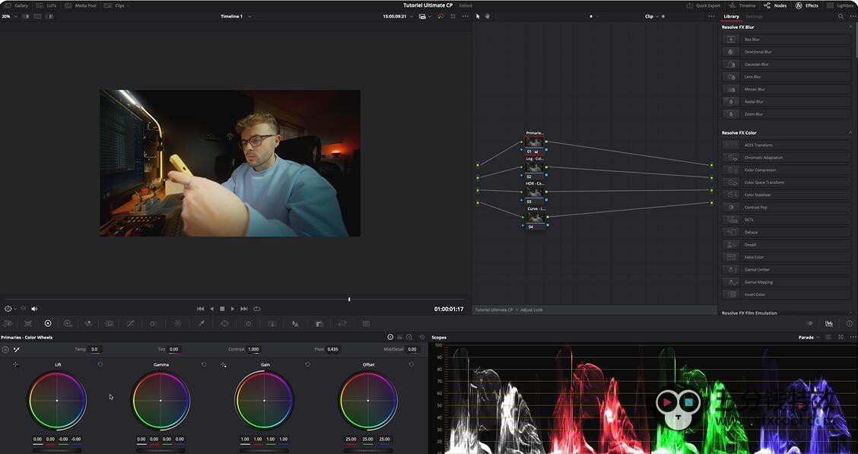
Task: Open Timeline 1 dropdown
Action: (x=236, y=17)
